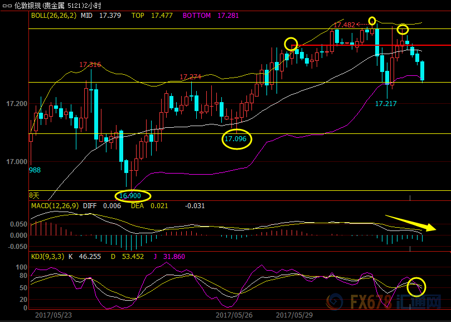
Task: Click the 2017/05/29 date marker
Action: pyautogui.click(x=295, y=315)
